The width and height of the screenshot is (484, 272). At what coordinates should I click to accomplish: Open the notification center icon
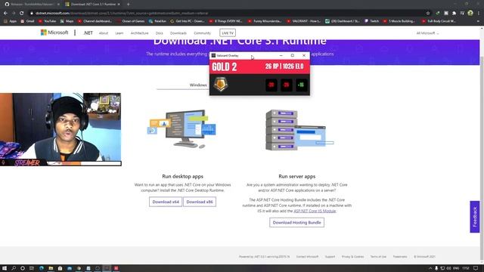476,268
